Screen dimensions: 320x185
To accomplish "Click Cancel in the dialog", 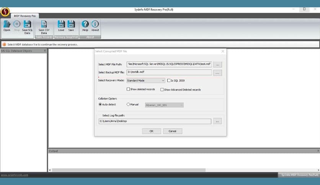I will click(173, 131).
